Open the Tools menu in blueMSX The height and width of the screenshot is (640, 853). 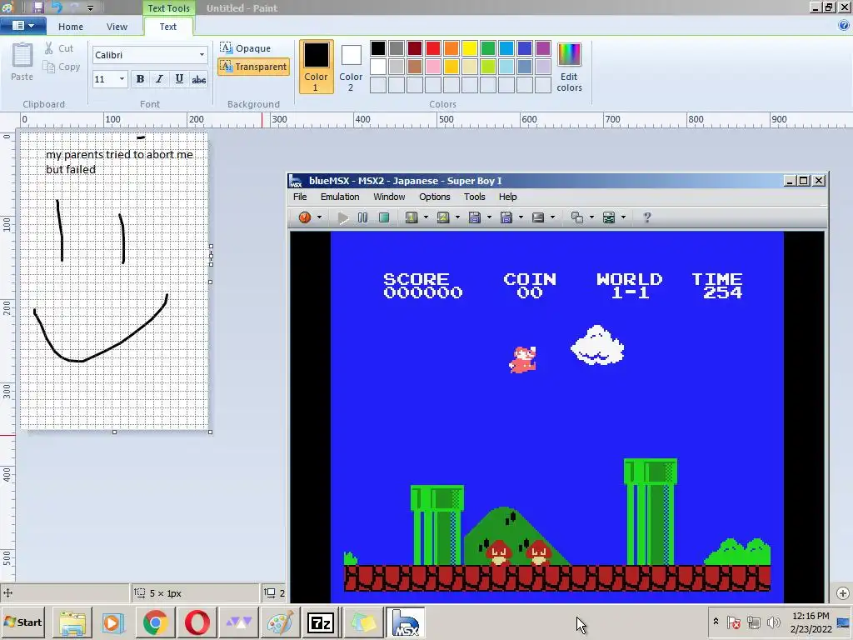(474, 197)
